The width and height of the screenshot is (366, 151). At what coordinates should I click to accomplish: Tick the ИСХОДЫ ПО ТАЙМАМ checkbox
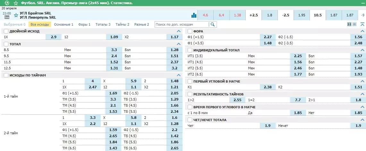pyautogui.click(x=6, y=75)
